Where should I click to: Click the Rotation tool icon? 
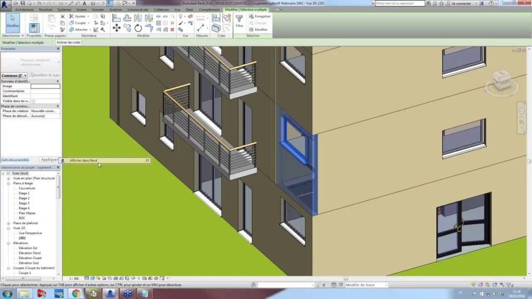coord(138,28)
